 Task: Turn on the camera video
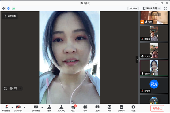18,108
